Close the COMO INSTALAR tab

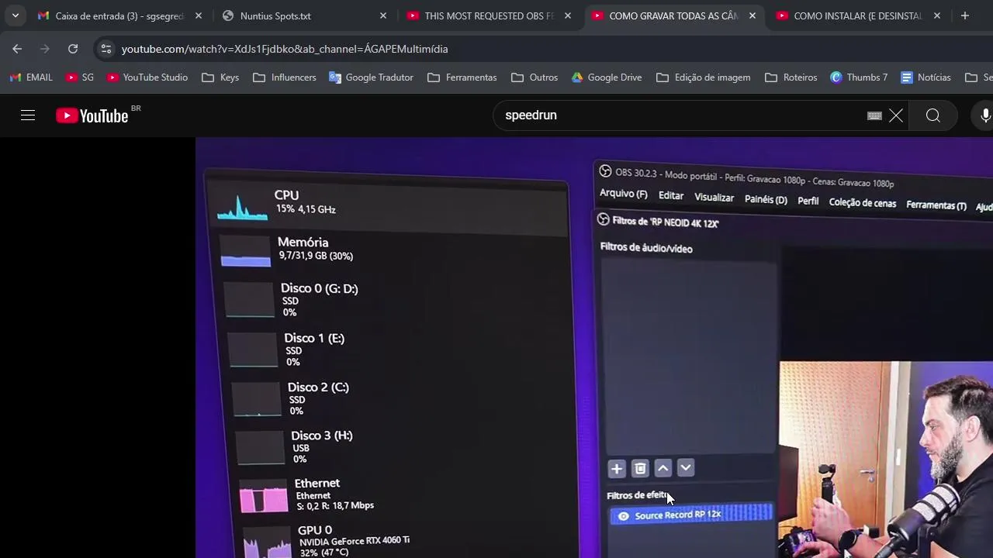(x=937, y=15)
